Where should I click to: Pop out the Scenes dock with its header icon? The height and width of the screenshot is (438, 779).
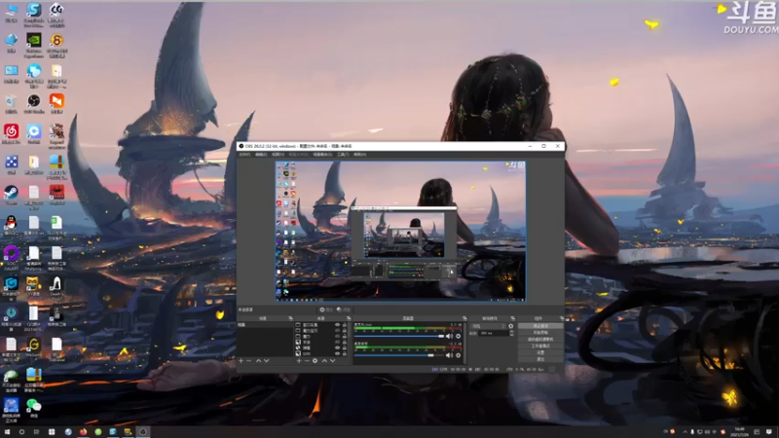point(290,318)
